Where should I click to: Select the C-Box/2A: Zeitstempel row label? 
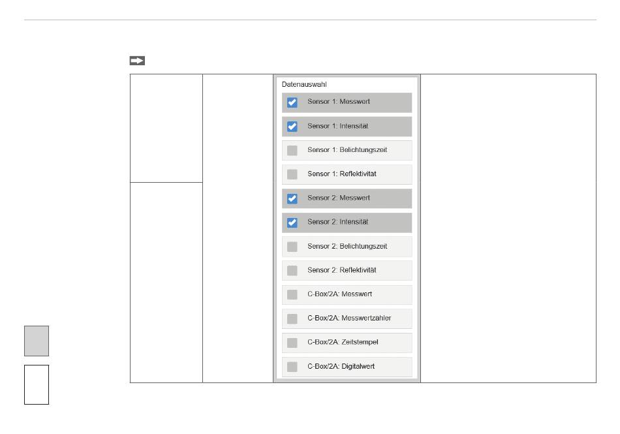[x=343, y=342]
